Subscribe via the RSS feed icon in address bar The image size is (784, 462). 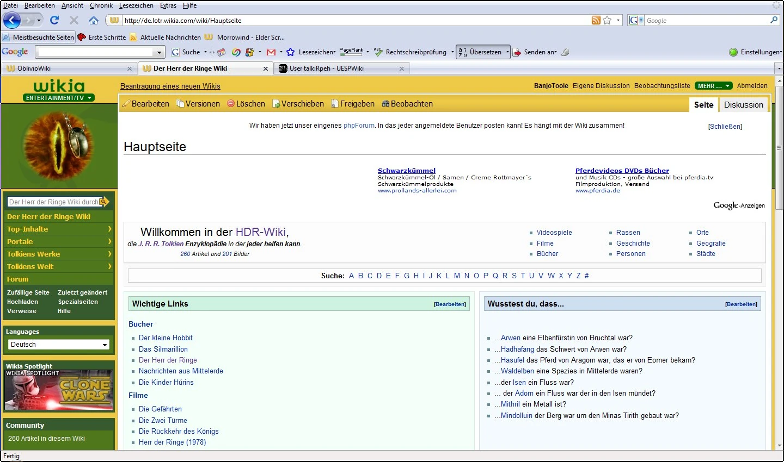(596, 20)
